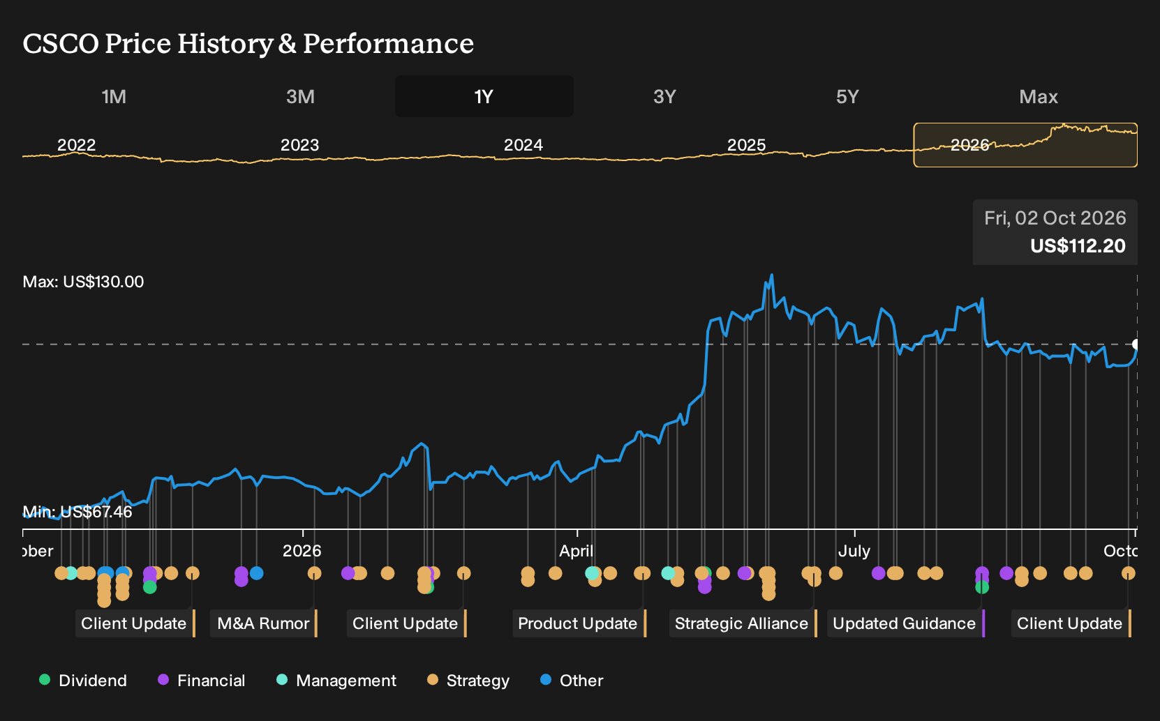Jump to 2023 on the overview timeline
The image size is (1160, 721).
[x=299, y=145]
